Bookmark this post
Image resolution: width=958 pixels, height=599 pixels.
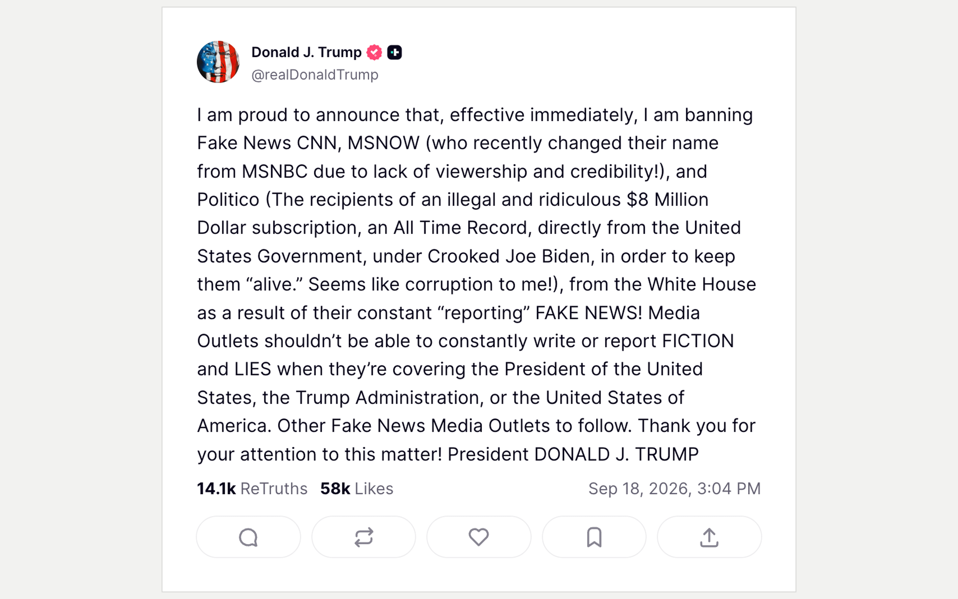point(594,537)
